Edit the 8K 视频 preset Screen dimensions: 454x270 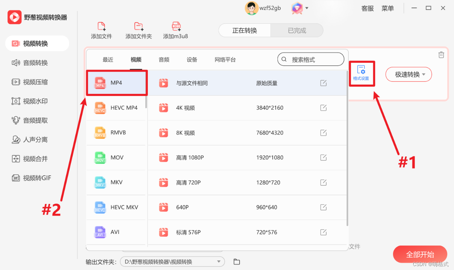323,133
